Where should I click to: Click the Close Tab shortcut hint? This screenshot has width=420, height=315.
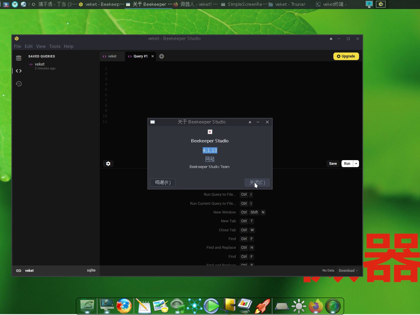click(228, 230)
